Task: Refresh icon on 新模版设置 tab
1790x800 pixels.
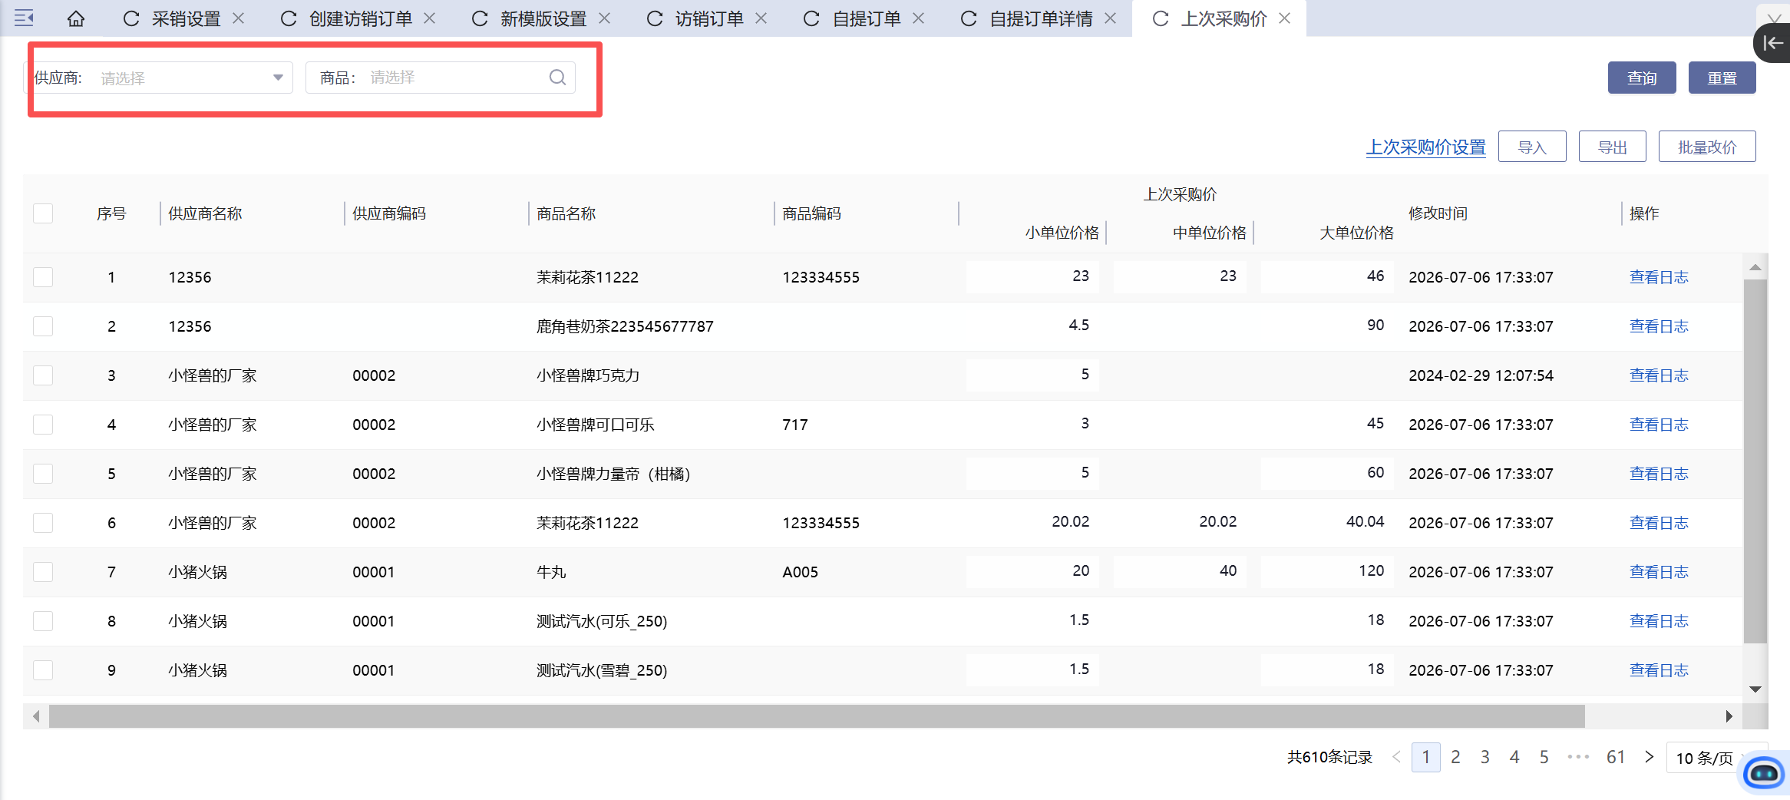Action: click(x=480, y=18)
